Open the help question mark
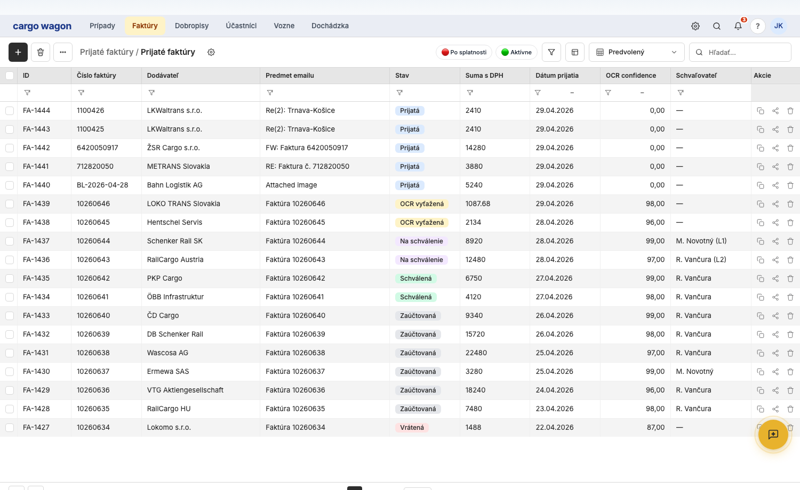This screenshot has width=800, height=490. click(x=758, y=26)
